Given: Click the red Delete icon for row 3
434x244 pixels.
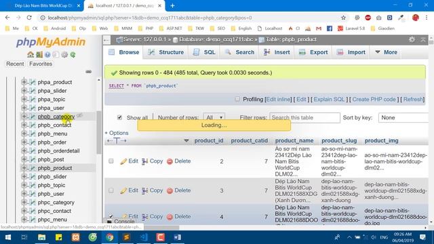Looking at the screenshot, I should [x=170, y=190].
